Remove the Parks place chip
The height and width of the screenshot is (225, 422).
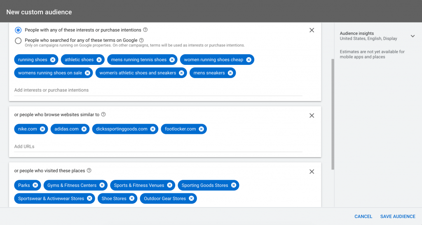(x=35, y=185)
